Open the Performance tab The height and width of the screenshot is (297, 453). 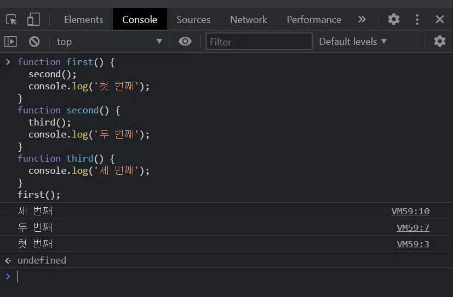tap(314, 20)
